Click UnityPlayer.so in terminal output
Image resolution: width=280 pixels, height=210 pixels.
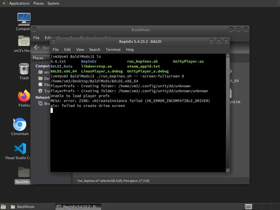point(188,62)
